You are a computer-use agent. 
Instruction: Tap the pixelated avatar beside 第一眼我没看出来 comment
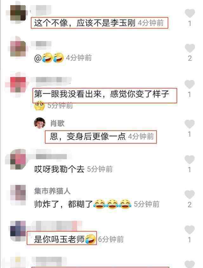[x=18, y=85]
